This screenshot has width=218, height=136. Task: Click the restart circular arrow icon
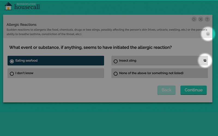coord(194,19)
